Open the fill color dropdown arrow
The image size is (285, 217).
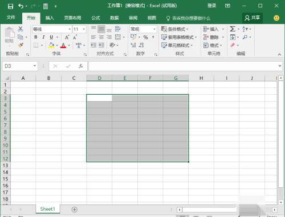pos(57,45)
